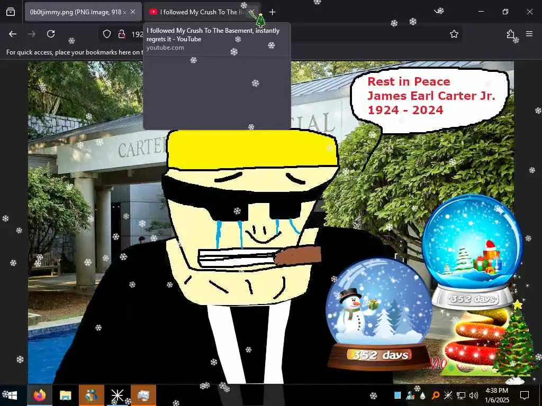Click the desktop Christmas tree widget

516,342
